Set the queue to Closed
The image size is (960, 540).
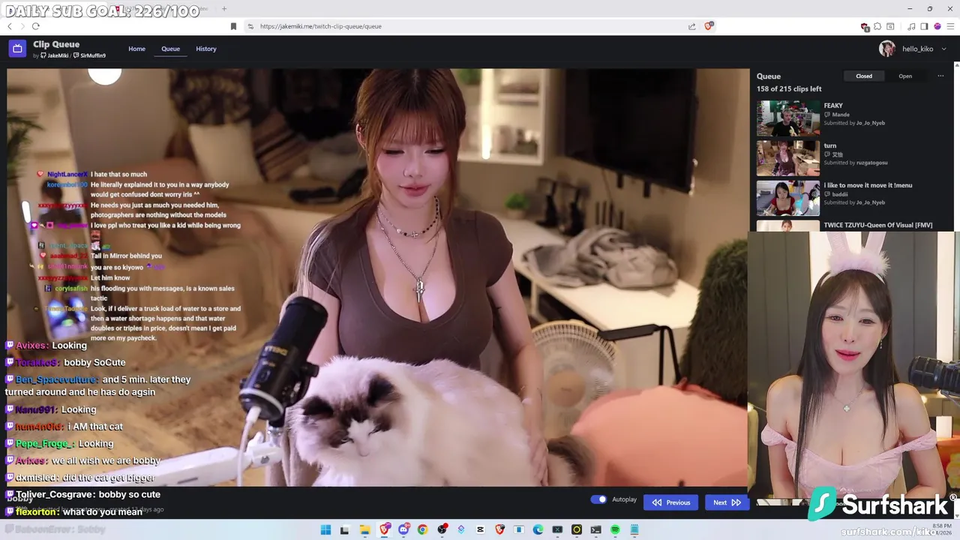pos(864,76)
